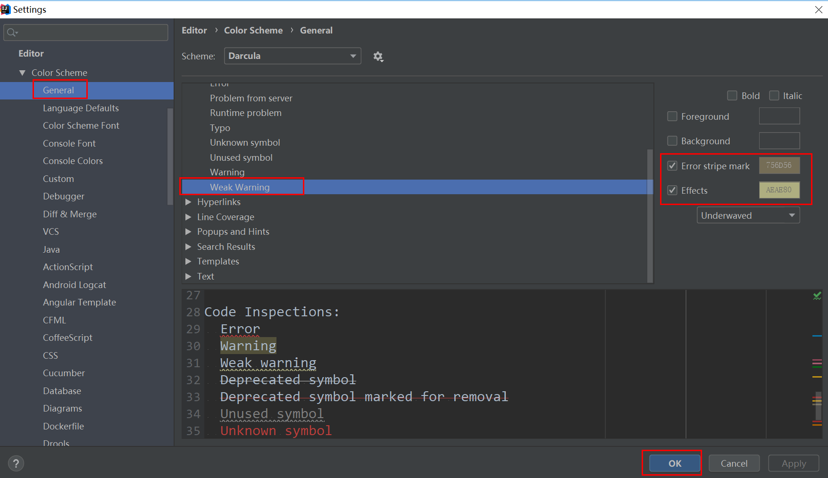Screen dimensions: 828x478
Task: Click the Background color box
Action: (x=779, y=140)
